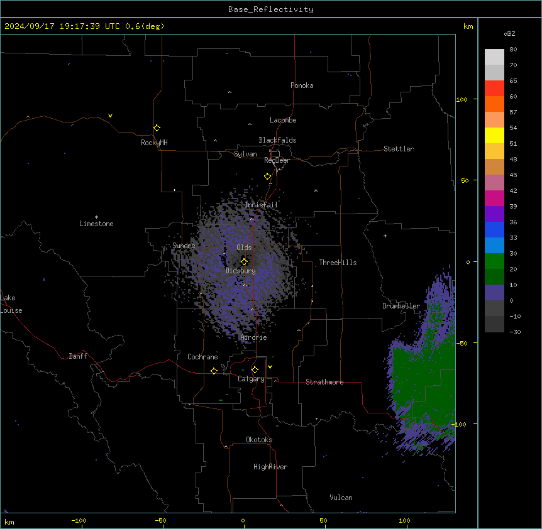Click the km unit label beside the timestamp bar
Screen dimensions: 542x529
point(468,26)
